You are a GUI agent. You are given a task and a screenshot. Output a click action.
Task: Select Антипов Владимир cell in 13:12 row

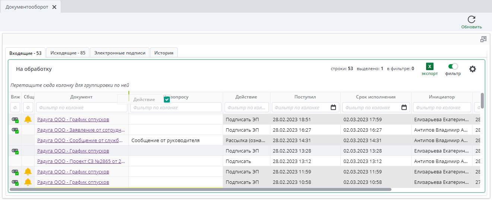click(x=442, y=161)
